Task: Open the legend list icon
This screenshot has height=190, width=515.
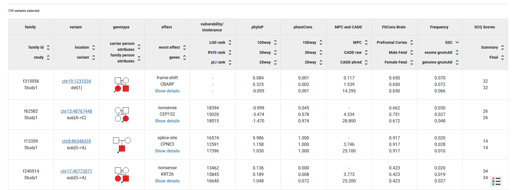Action: pos(496,181)
